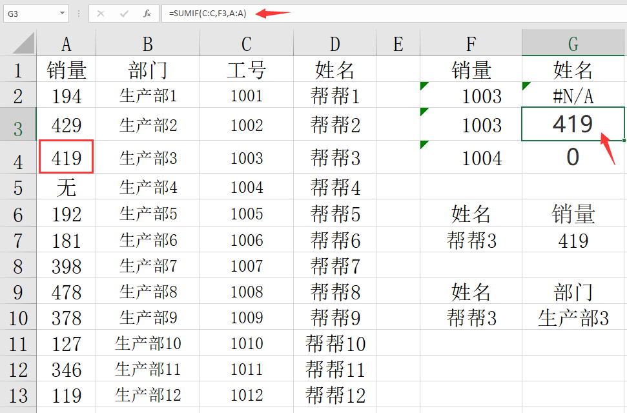
Task: Click cell C1 containing 工号
Action: pyautogui.click(x=246, y=69)
